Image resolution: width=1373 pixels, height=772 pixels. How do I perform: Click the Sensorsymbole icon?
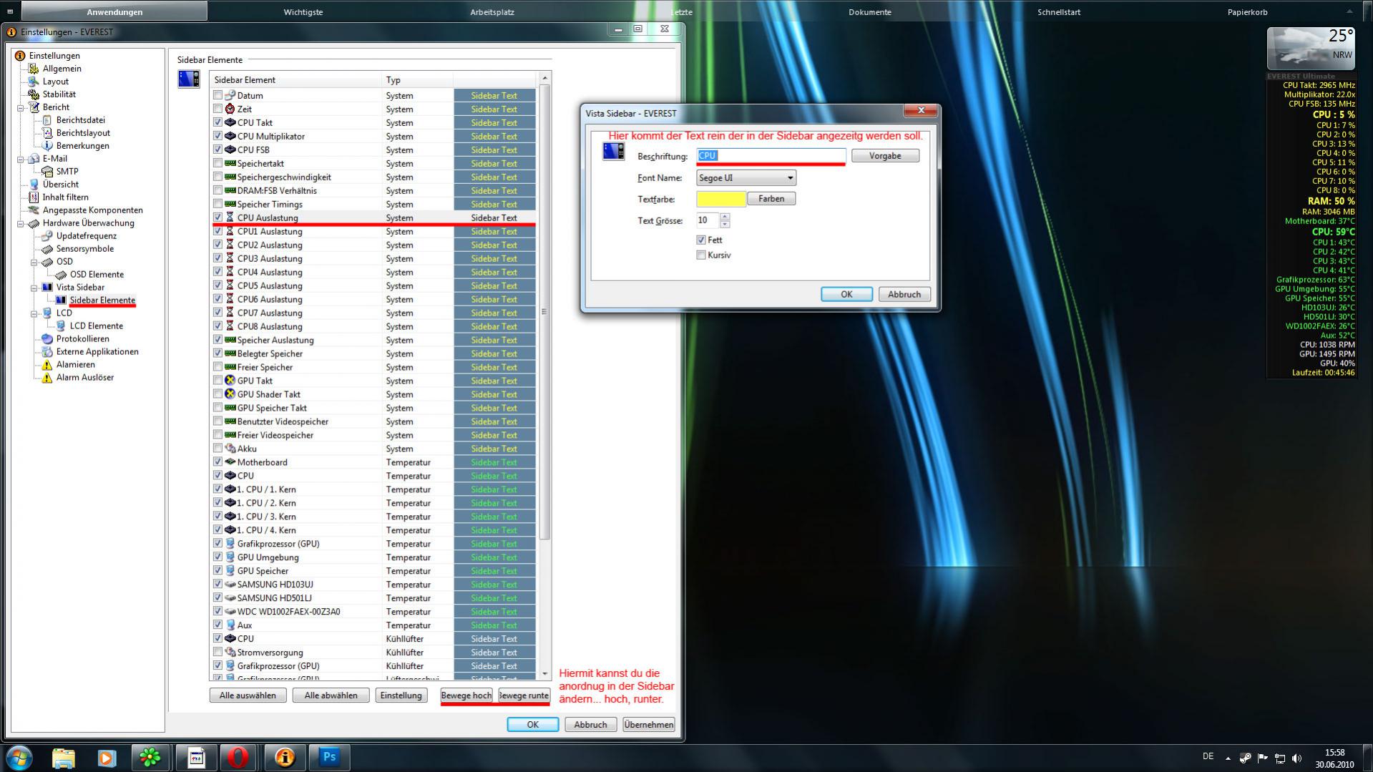[47, 249]
